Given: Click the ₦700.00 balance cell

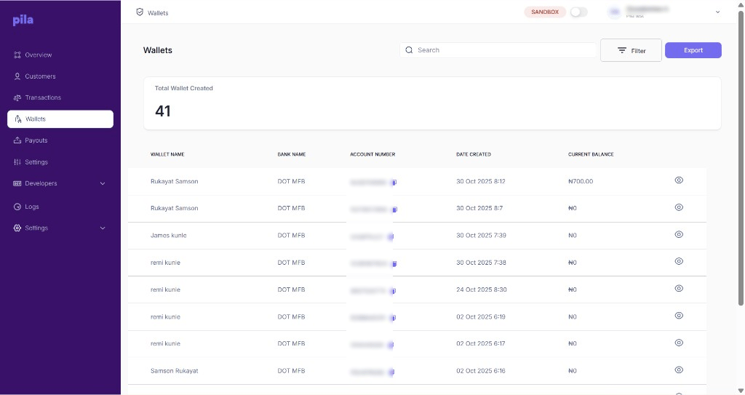Looking at the screenshot, I should click(x=580, y=181).
